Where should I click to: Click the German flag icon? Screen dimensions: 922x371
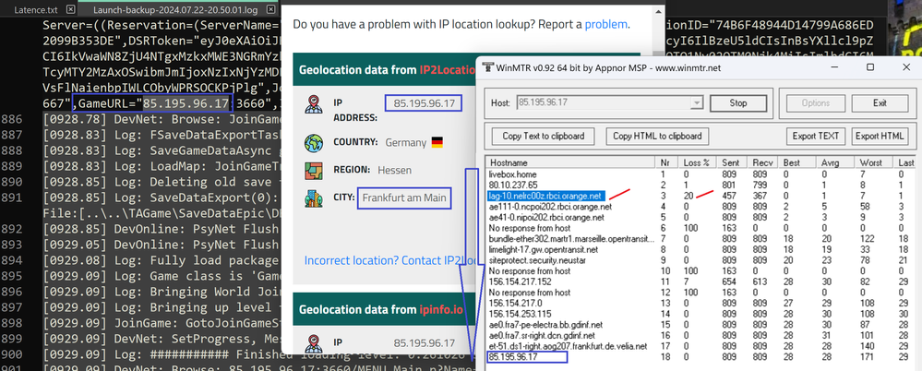point(437,142)
